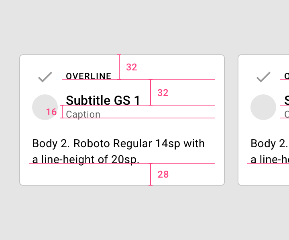Click the checkmark icon in the second card
This screenshot has width=289, height=240.
[x=263, y=77]
